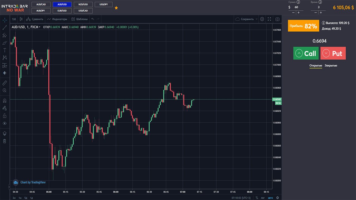The height and width of the screenshot is (200, 356).
Task: Open chart settings gear icon
Action: (262, 19)
